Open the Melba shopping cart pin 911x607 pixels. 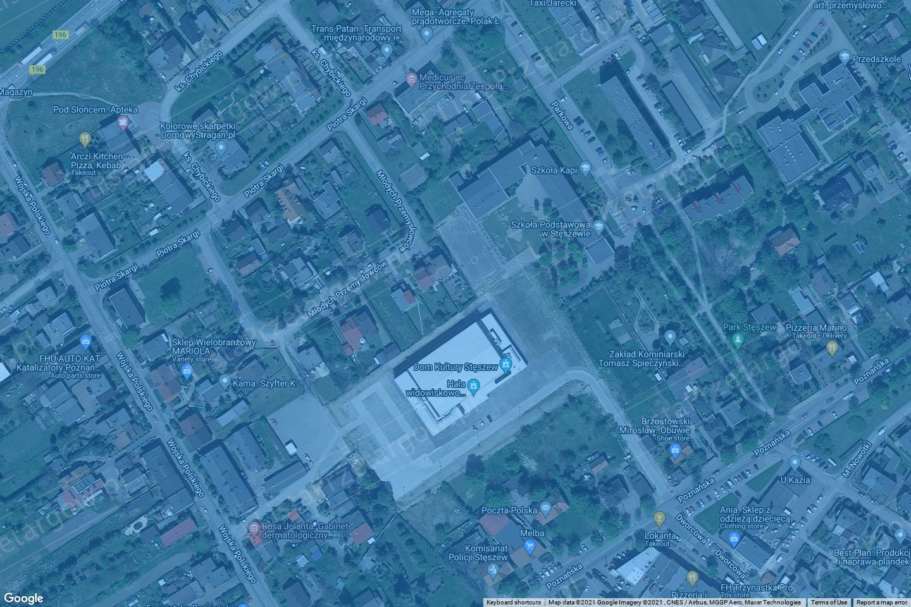(x=530, y=546)
